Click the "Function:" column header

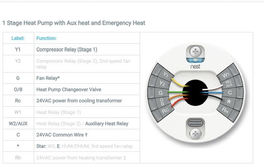[x=46, y=38]
